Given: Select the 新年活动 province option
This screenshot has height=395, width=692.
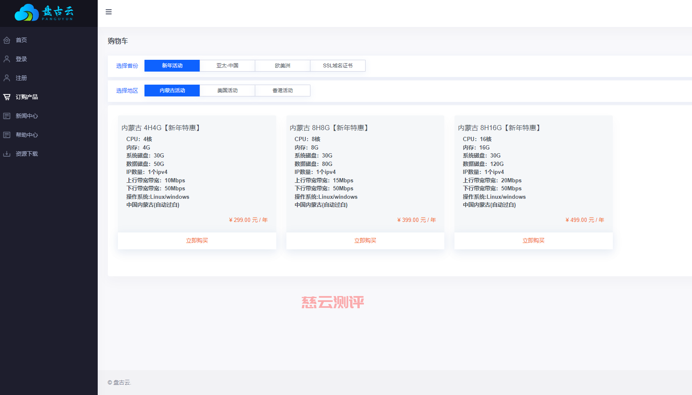Looking at the screenshot, I should [171, 65].
